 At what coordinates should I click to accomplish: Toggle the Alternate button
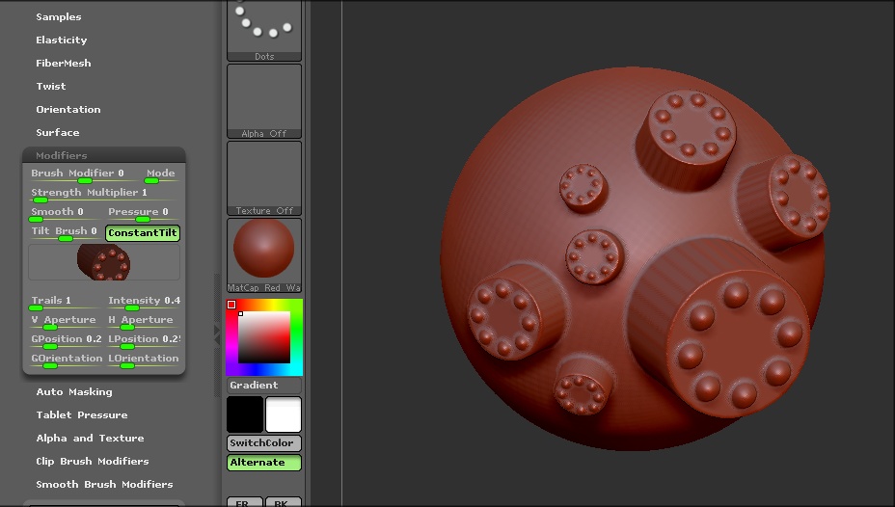point(264,463)
